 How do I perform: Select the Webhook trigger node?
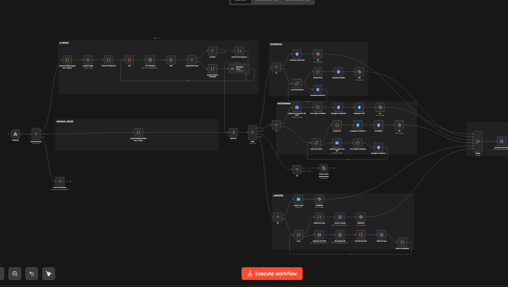pos(16,134)
